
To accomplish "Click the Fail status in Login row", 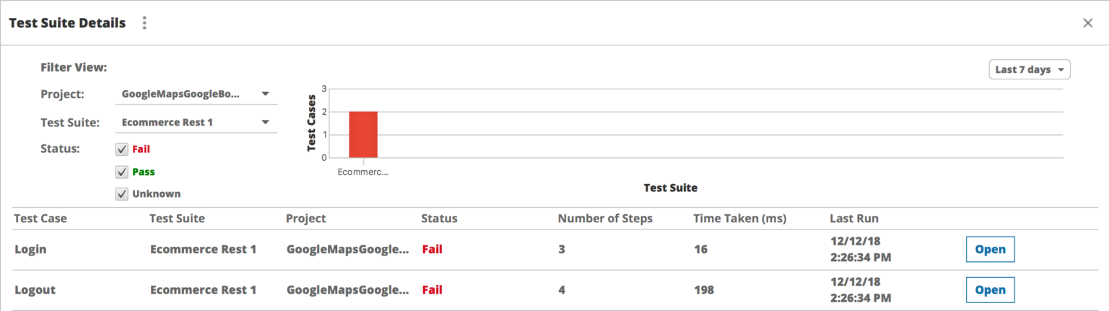I will 432,250.
